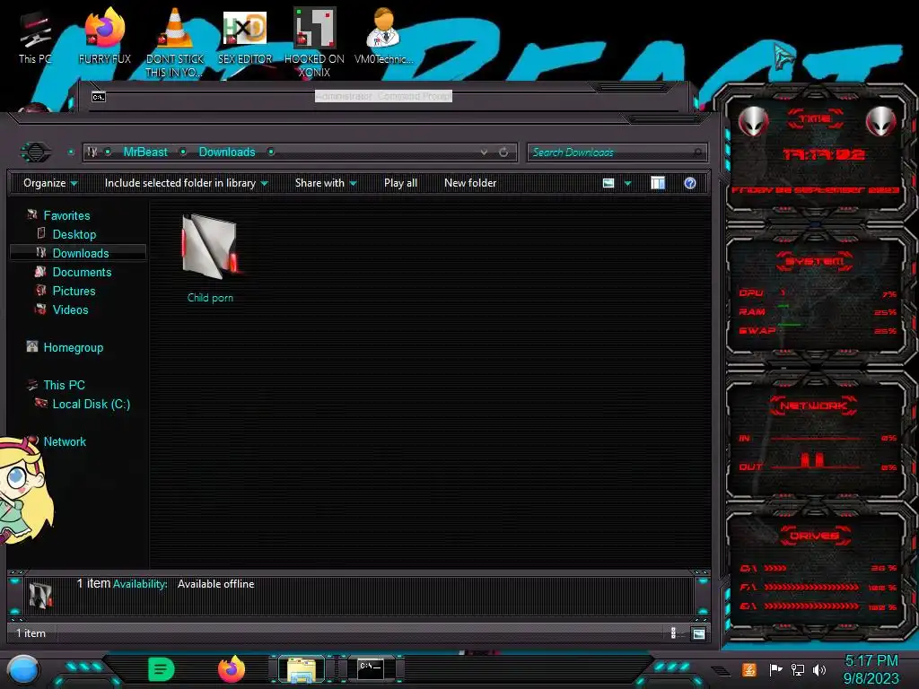Screen dimensions: 919x689
Task: Open the VLC cone desktop shortcut
Action: 175,43
